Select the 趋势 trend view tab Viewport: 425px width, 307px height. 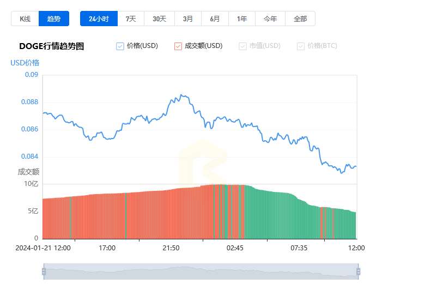(53, 19)
